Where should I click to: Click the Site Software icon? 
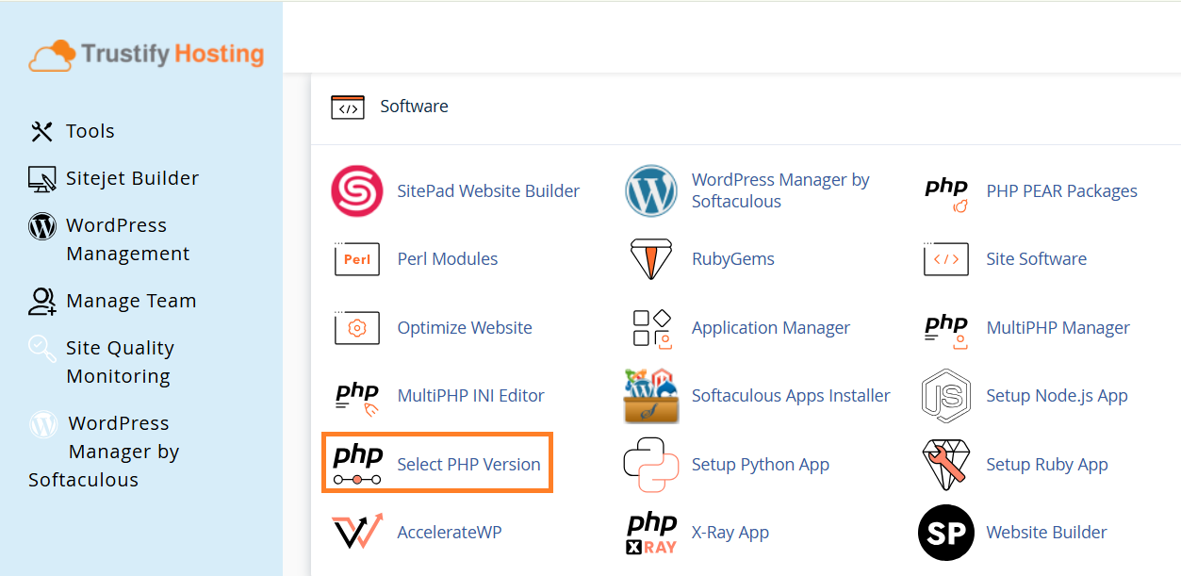tap(946, 259)
